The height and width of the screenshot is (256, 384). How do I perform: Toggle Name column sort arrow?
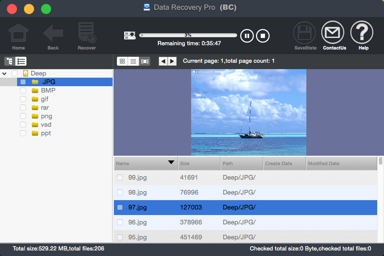171,162
